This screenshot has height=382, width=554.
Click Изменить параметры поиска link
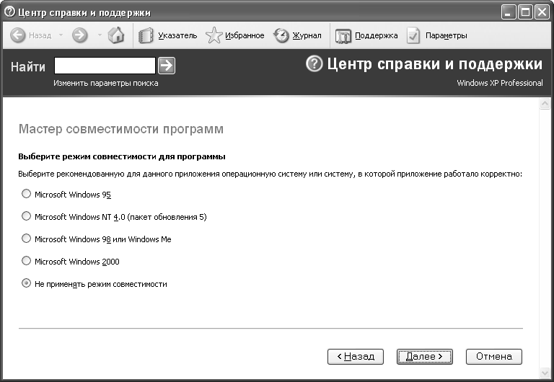click(x=106, y=83)
